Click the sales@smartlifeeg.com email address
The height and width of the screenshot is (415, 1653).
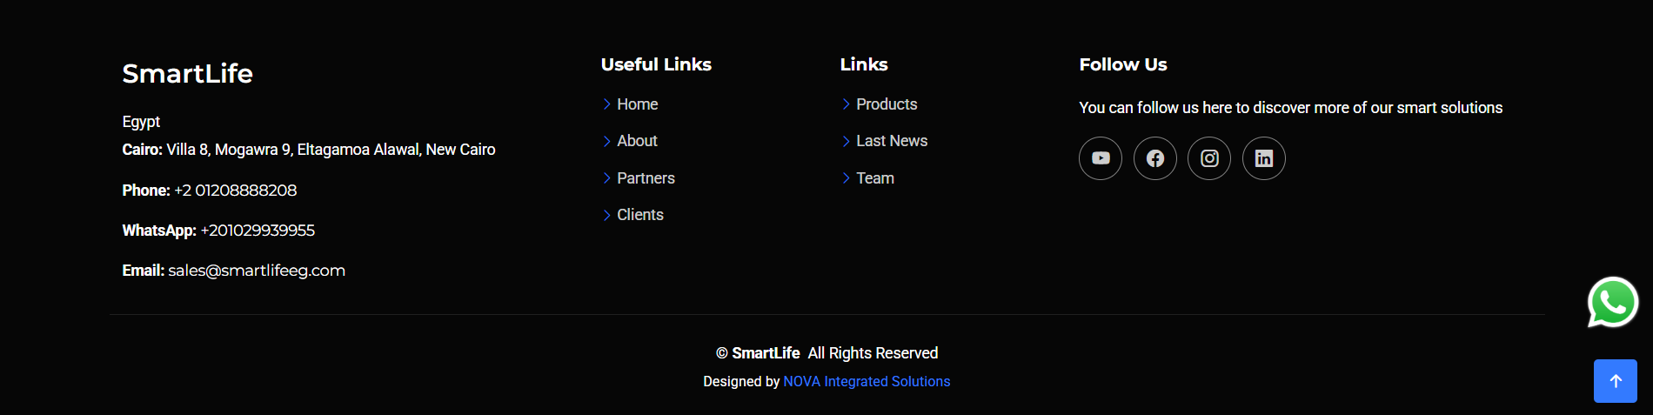click(257, 271)
